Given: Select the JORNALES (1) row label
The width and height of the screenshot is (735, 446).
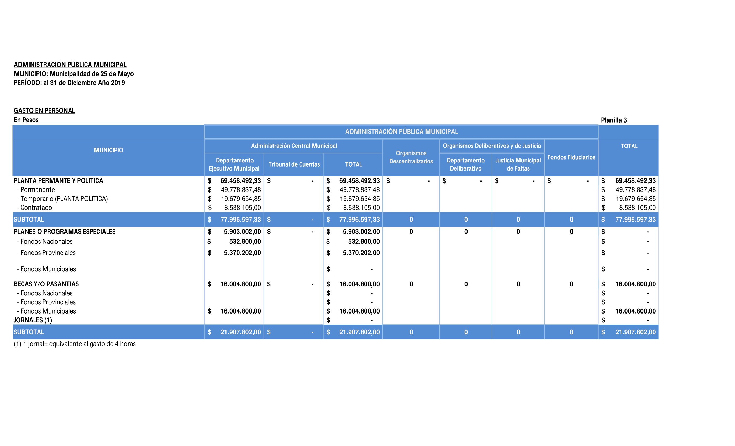Looking at the screenshot, I should (x=33, y=320).
